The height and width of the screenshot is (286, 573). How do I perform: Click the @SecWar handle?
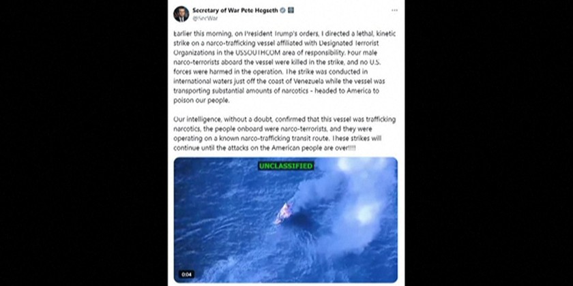click(x=205, y=18)
